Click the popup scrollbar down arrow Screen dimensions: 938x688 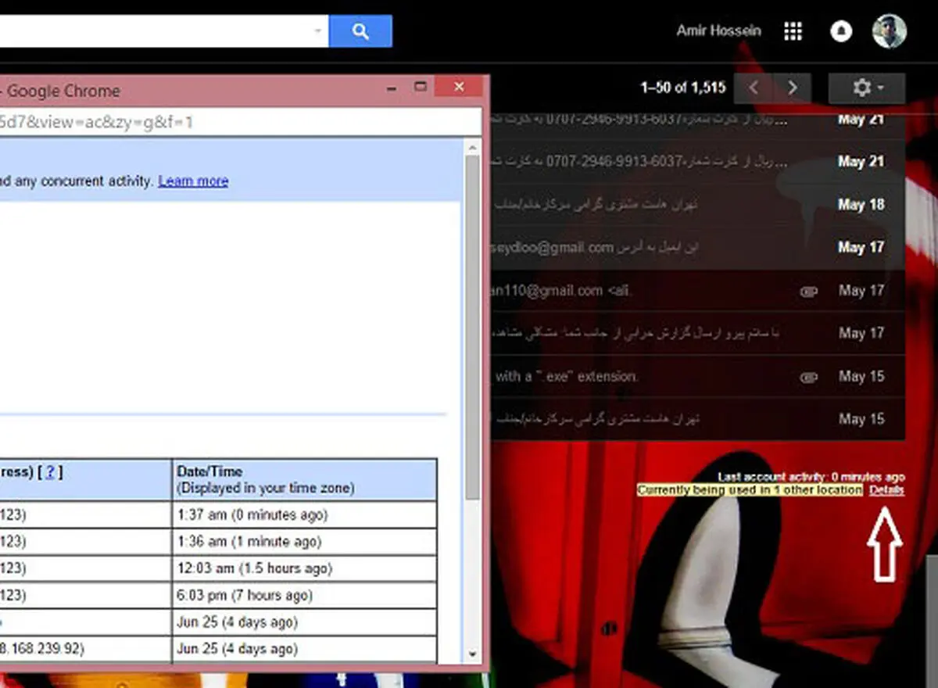click(x=472, y=654)
